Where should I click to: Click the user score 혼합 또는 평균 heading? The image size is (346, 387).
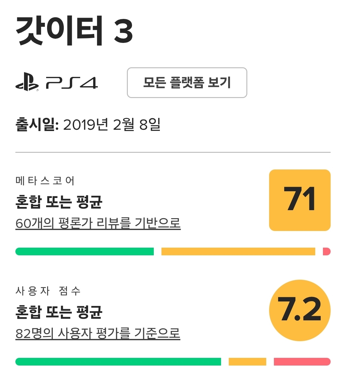pos(59,312)
